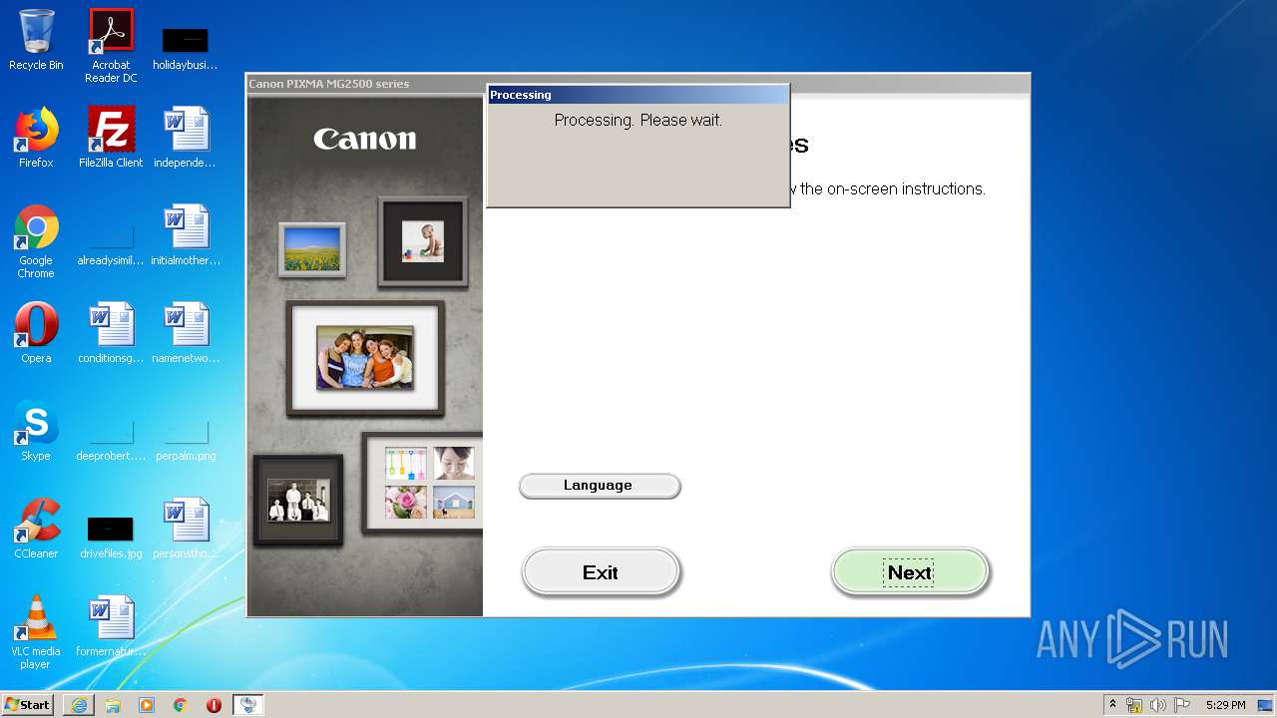
Task: Select the alreadysimil... desktop file
Action: pyautogui.click(x=111, y=241)
